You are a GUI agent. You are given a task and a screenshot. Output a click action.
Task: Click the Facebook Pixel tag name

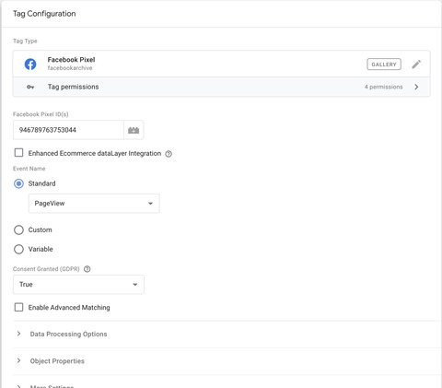click(x=71, y=60)
